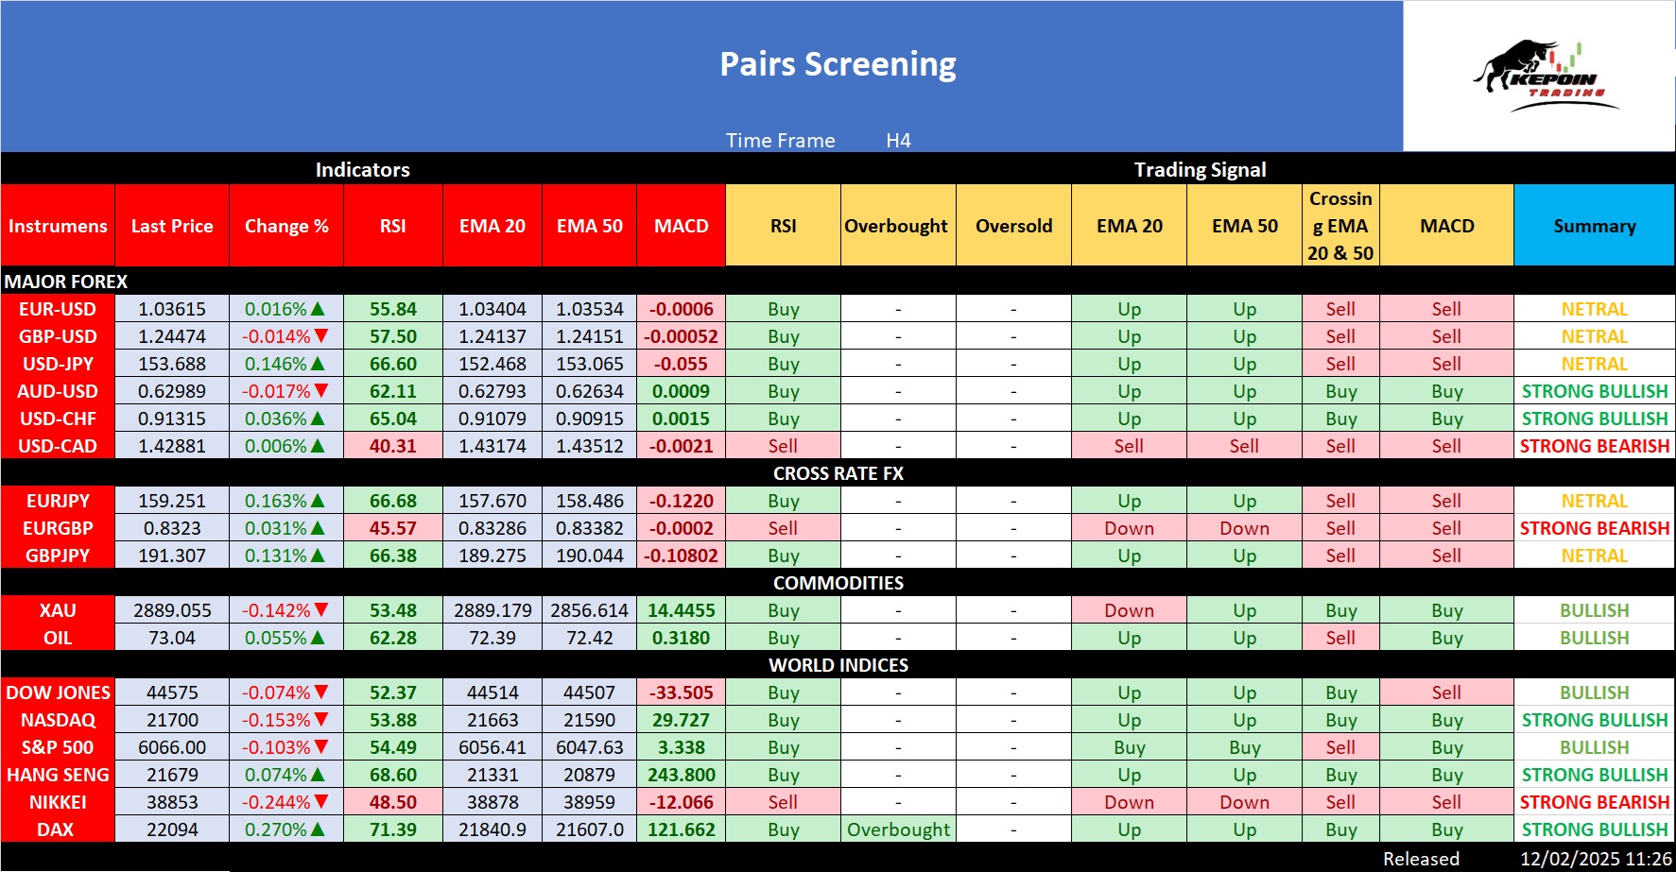Click the red down arrow in XAU row
Viewport: 1676px width, 872px height.
click(321, 610)
